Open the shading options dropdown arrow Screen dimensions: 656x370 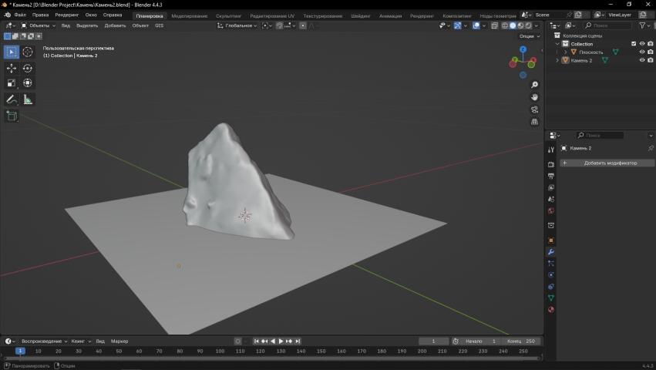coord(537,25)
